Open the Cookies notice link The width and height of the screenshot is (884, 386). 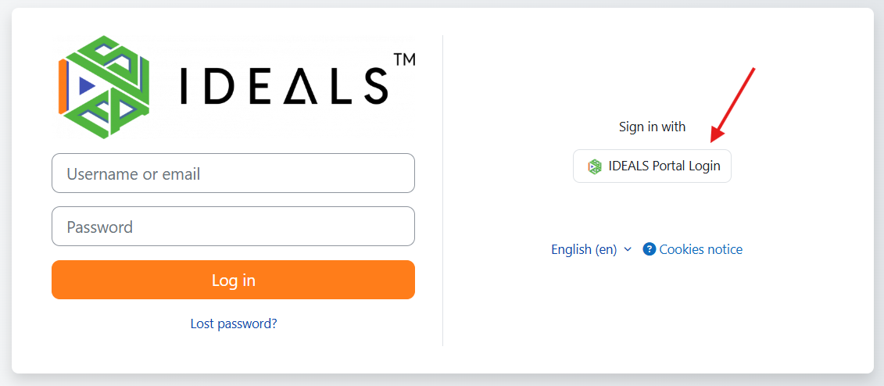(x=700, y=249)
